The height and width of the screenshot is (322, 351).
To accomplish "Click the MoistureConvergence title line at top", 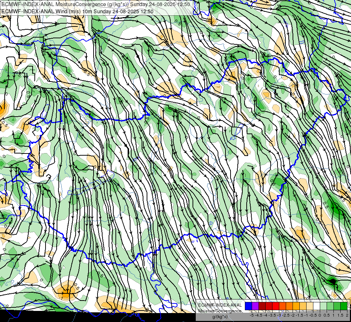I will [x=96, y=4].
